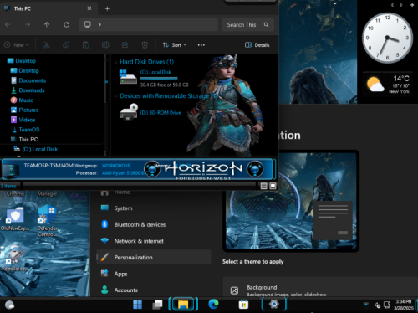Click the analog clock widget
The width and height of the screenshot is (418, 313).
[387, 38]
